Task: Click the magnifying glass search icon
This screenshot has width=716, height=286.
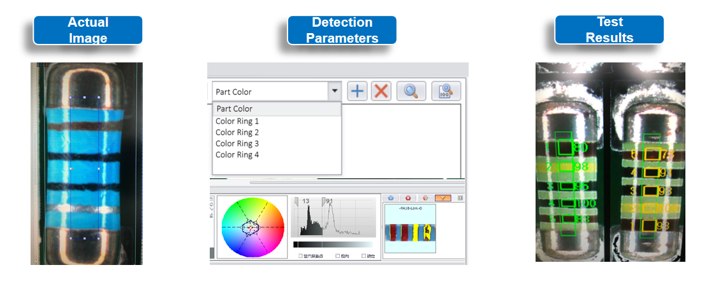Action: coord(411,91)
